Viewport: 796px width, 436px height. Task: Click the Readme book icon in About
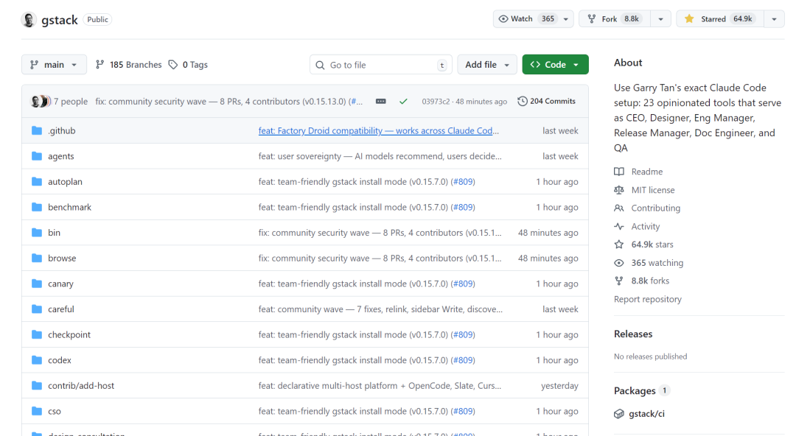(619, 171)
